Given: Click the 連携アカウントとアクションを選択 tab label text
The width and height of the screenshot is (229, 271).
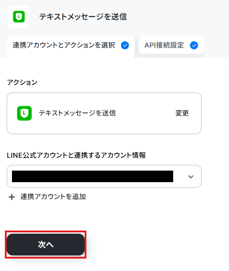Looking at the screenshot, I should click(x=64, y=45).
